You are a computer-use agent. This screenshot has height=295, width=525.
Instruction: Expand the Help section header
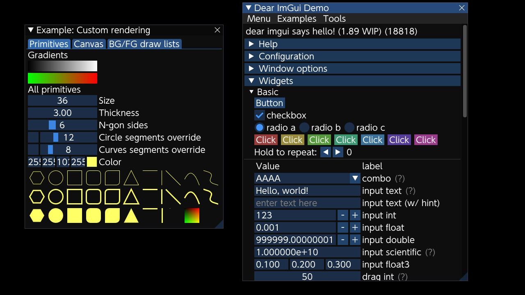pyautogui.click(x=352, y=44)
